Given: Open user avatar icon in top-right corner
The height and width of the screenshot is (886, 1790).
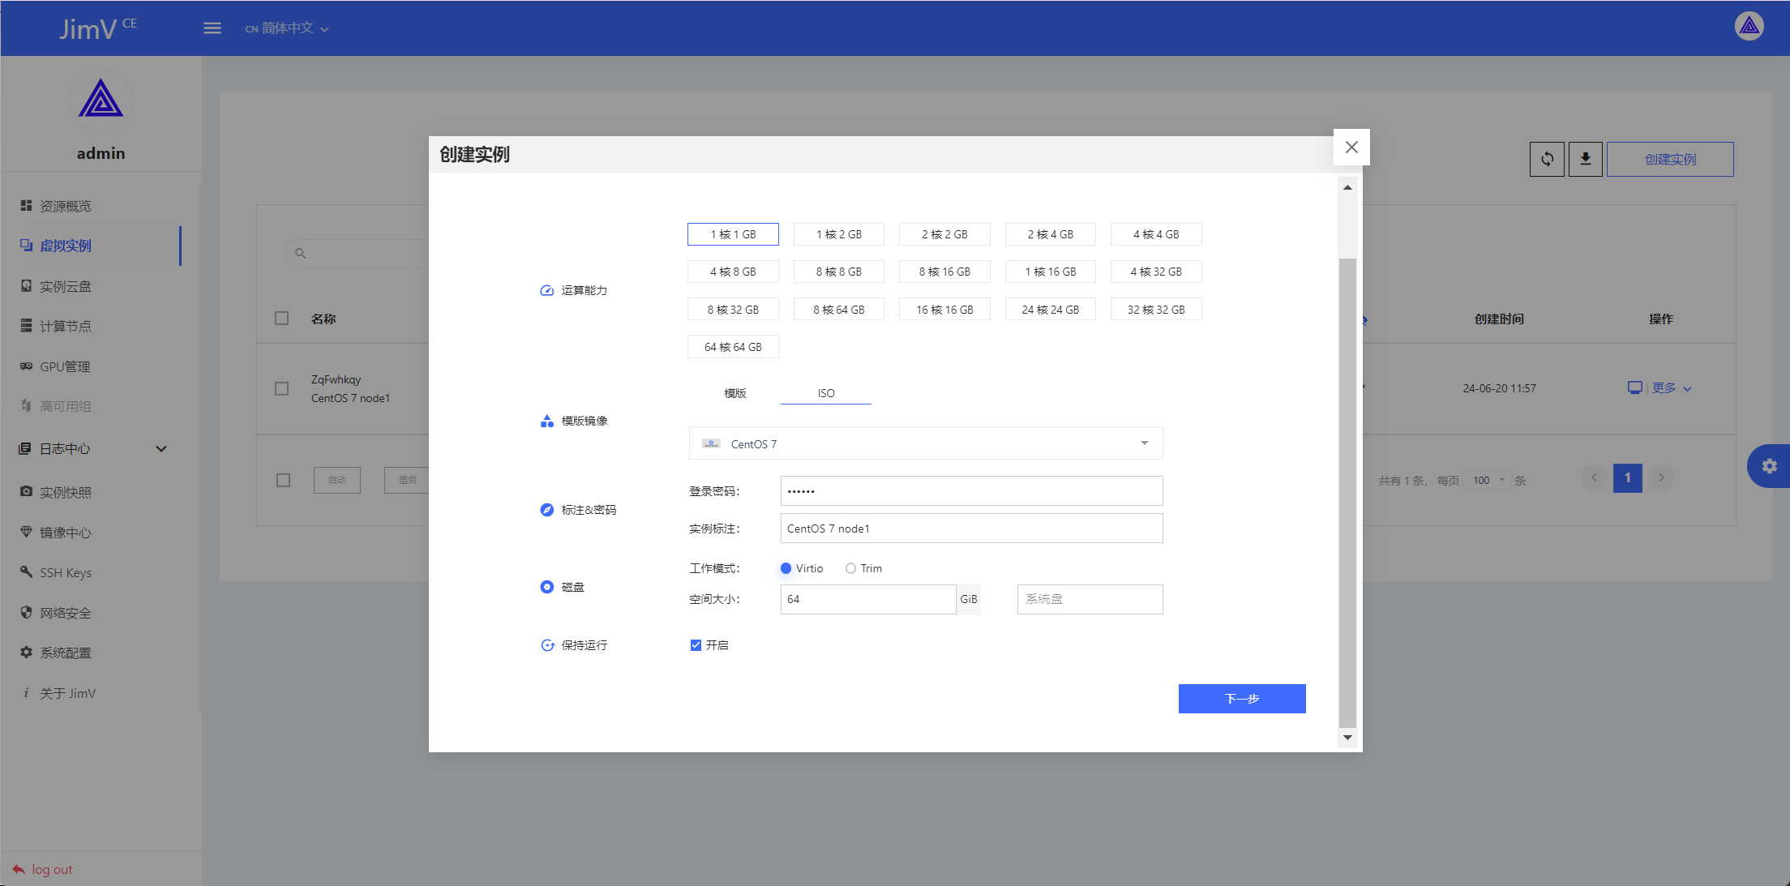Looking at the screenshot, I should pyautogui.click(x=1749, y=27).
